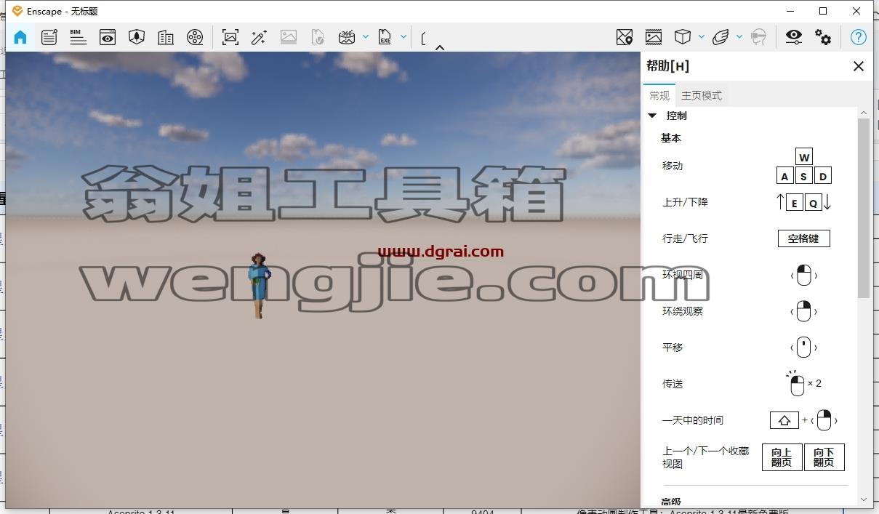
Task: Click the 环绕观察 mouse icon
Action: coord(803,311)
